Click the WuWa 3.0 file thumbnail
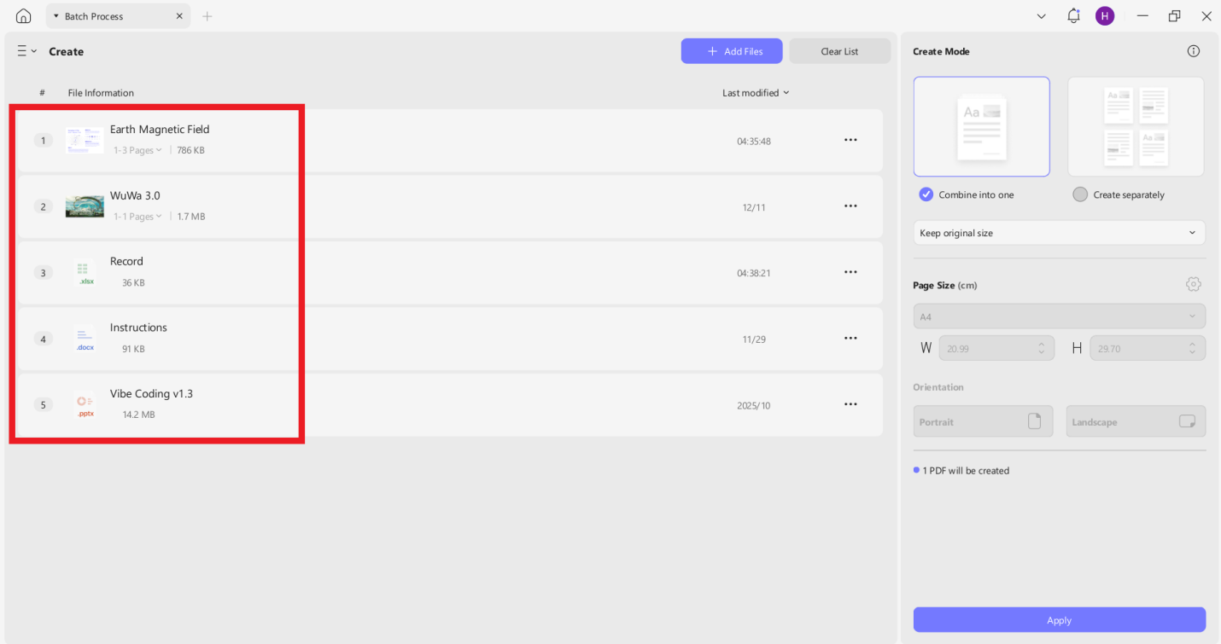The height and width of the screenshot is (644, 1221). (x=85, y=206)
